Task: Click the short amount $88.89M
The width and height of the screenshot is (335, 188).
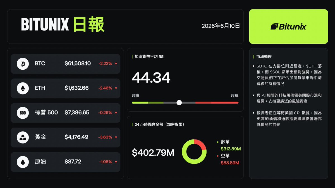Action: tap(230, 163)
